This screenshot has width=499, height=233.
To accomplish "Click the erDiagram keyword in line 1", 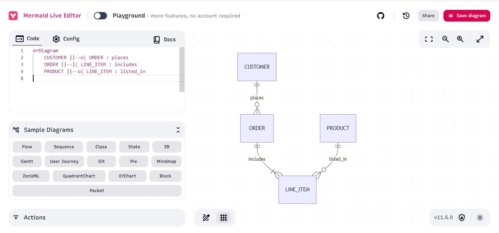I will click(46, 51).
